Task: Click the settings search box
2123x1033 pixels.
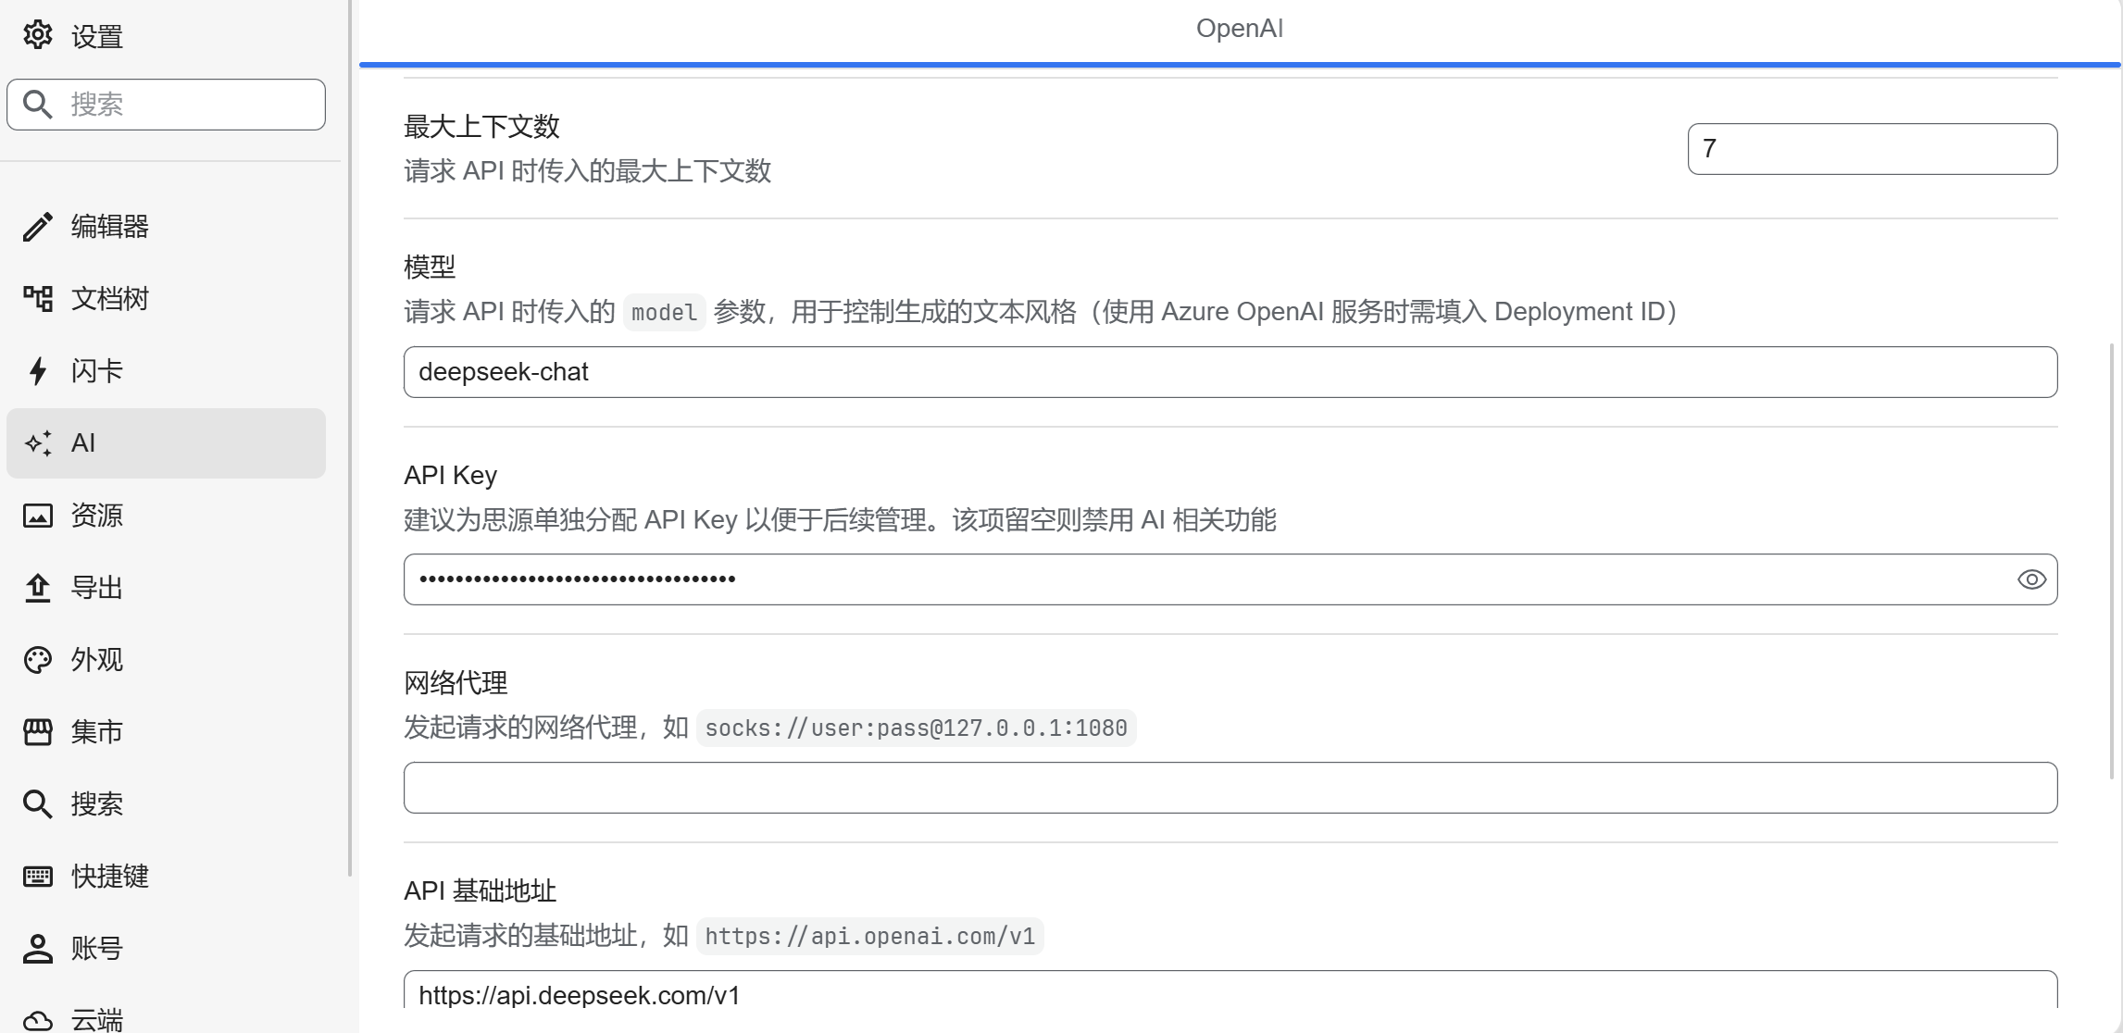Action: (x=185, y=105)
